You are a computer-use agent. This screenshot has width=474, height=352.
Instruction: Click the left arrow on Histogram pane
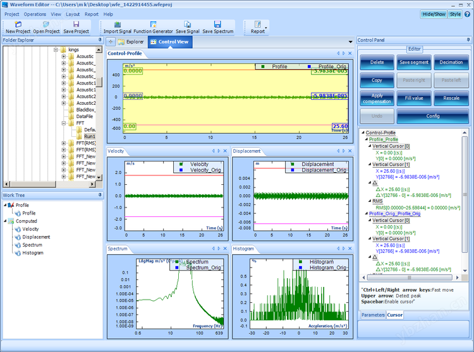coord(338,249)
